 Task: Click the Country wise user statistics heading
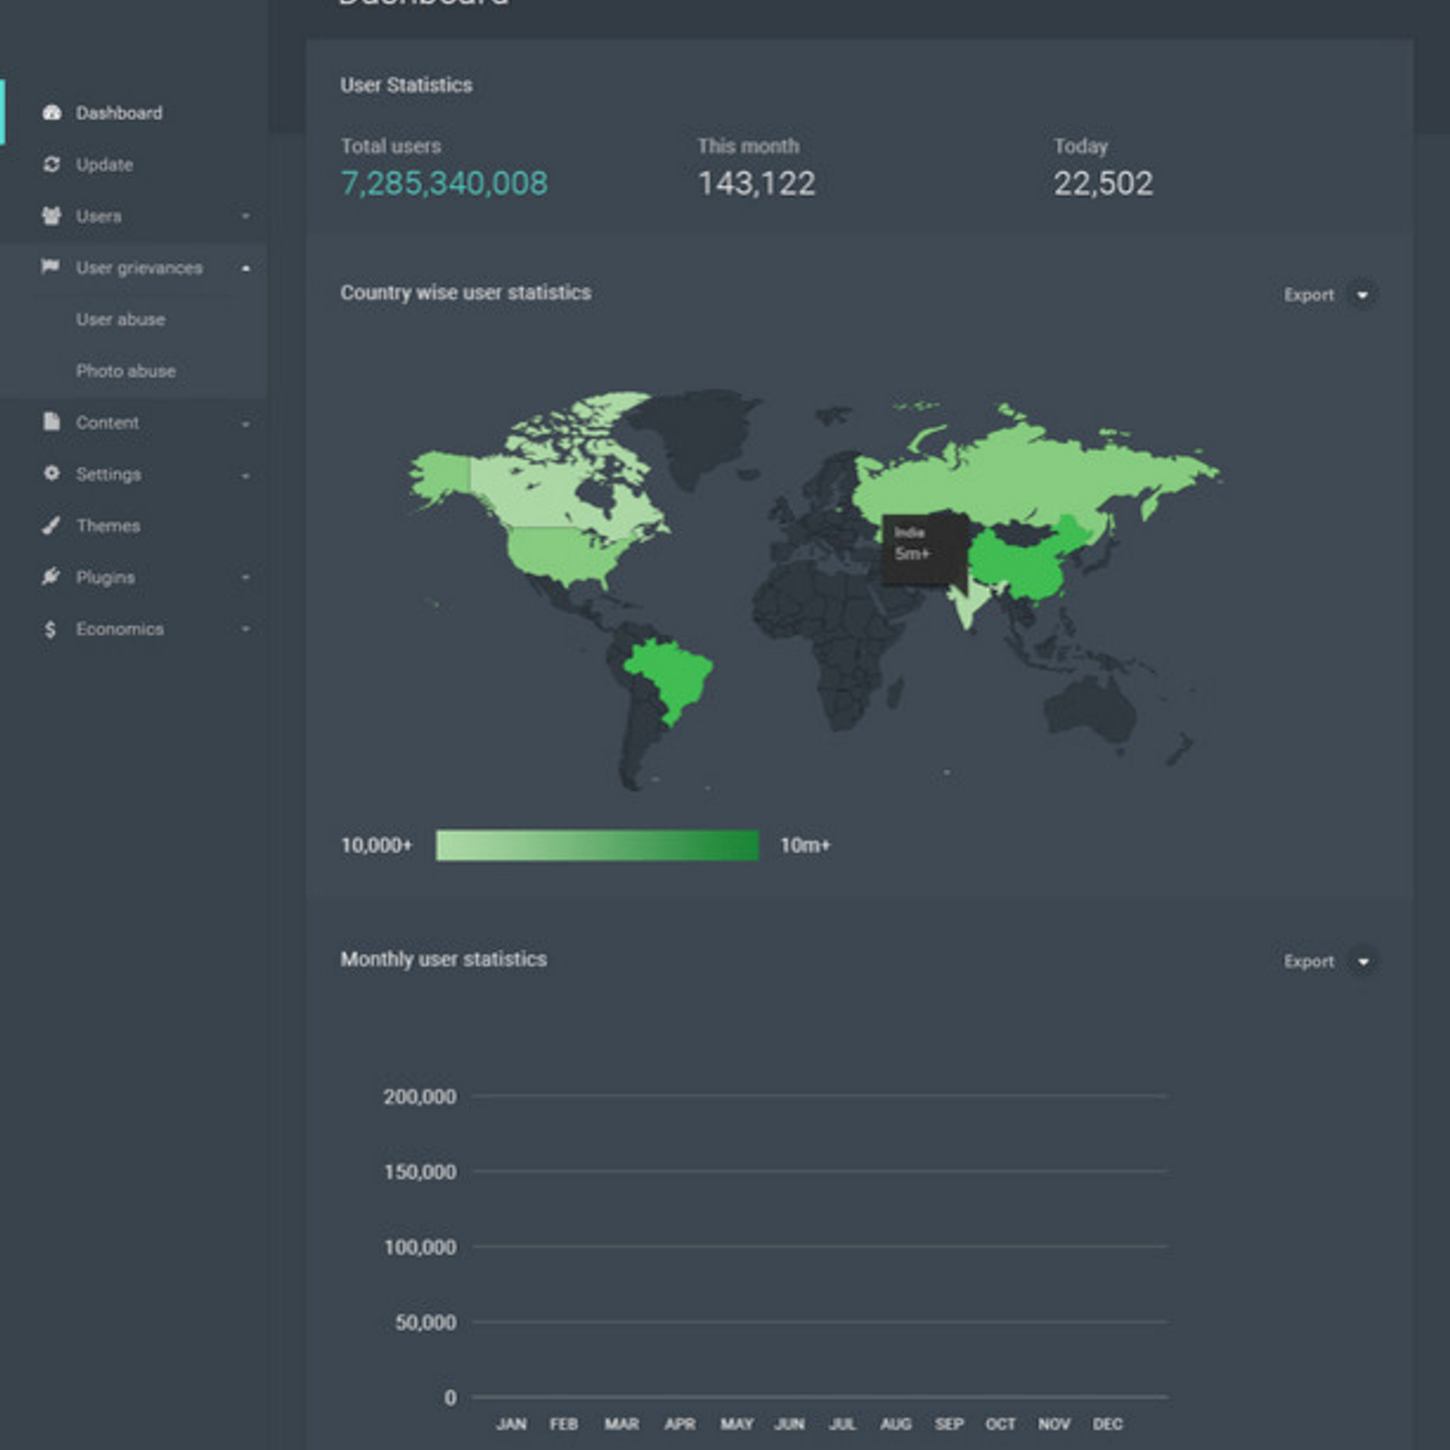click(466, 293)
